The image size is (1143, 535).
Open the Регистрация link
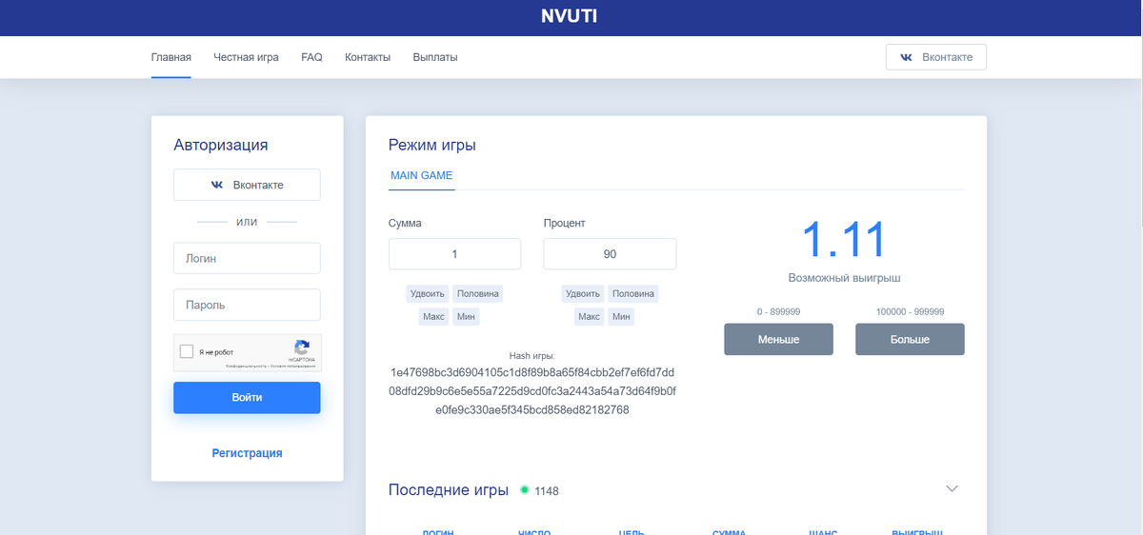pyautogui.click(x=247, y=453)
